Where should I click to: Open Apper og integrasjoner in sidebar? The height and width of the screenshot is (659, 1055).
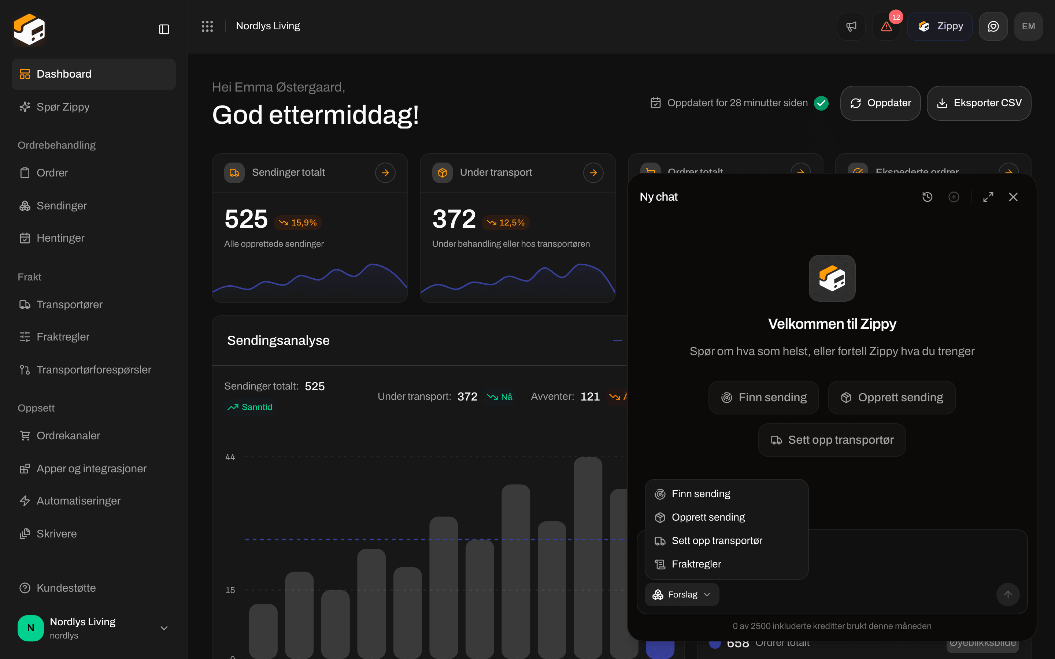click(x=94, y=469)
